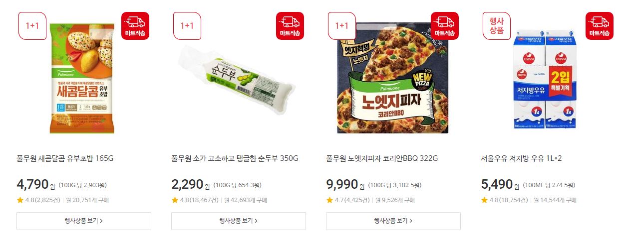This screenshot has height=247, width=622.
Task: Click the 1+1 badge on the 순두부 product
Action: coord(187,26)
